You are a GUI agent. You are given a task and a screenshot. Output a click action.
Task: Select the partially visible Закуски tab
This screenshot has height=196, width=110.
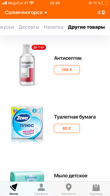(7, 27)
